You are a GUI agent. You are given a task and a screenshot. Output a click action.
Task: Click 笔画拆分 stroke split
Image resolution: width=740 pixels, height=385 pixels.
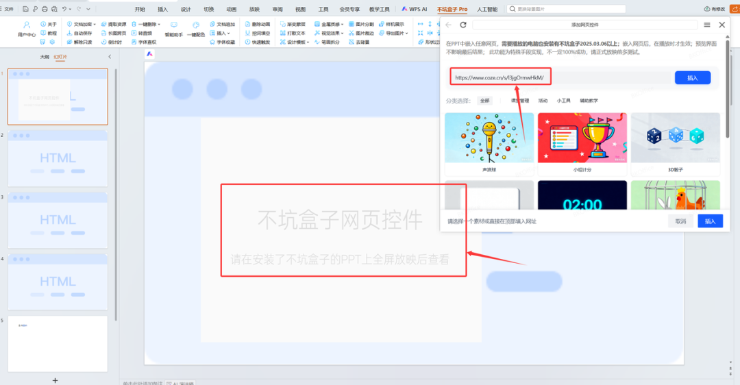point(327,42)
